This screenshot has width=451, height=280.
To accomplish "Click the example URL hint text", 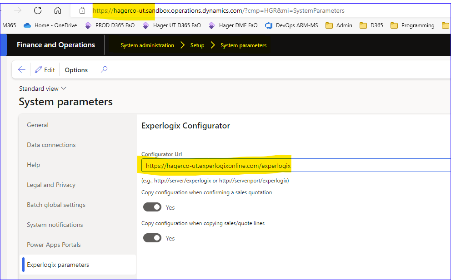I will click(x=215, y=181).
